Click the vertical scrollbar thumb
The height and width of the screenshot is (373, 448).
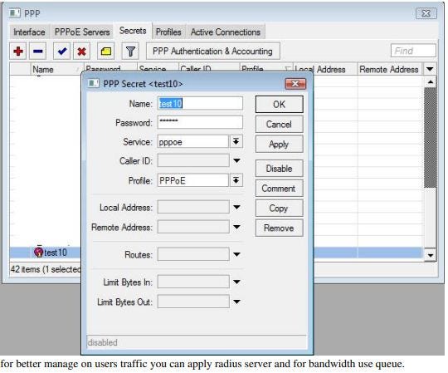pyautogui.click(x=430, y=138)
